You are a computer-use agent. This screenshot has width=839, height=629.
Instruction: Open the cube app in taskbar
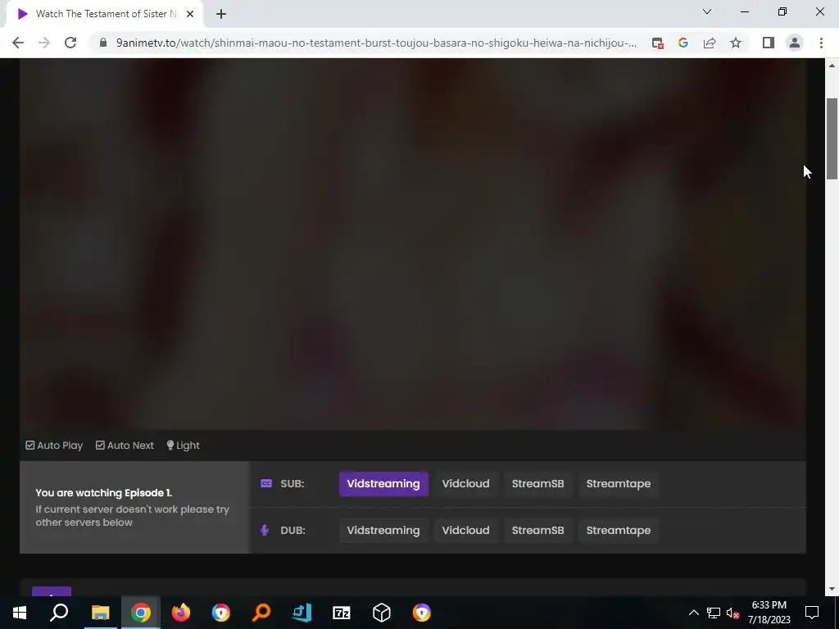[382, 613]
